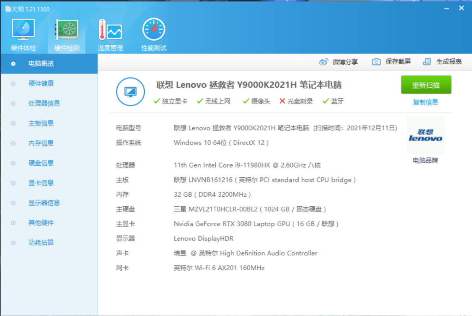Screen dimensions: 472x316
Task: Open the 温度管理 thermometer icon
Action: 110,30
